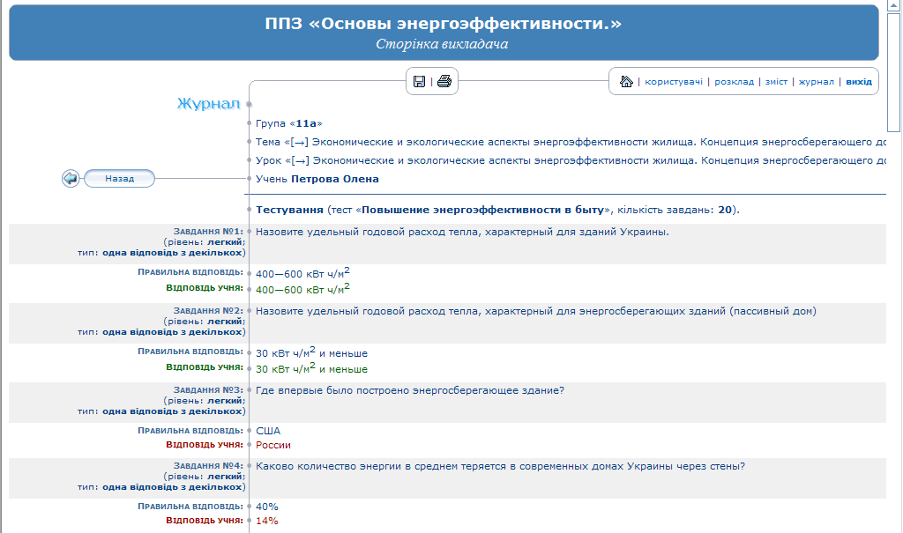This screenshot has width=903, height=533.
Task: Click the group name "11а"
Action: pos(306,123)
